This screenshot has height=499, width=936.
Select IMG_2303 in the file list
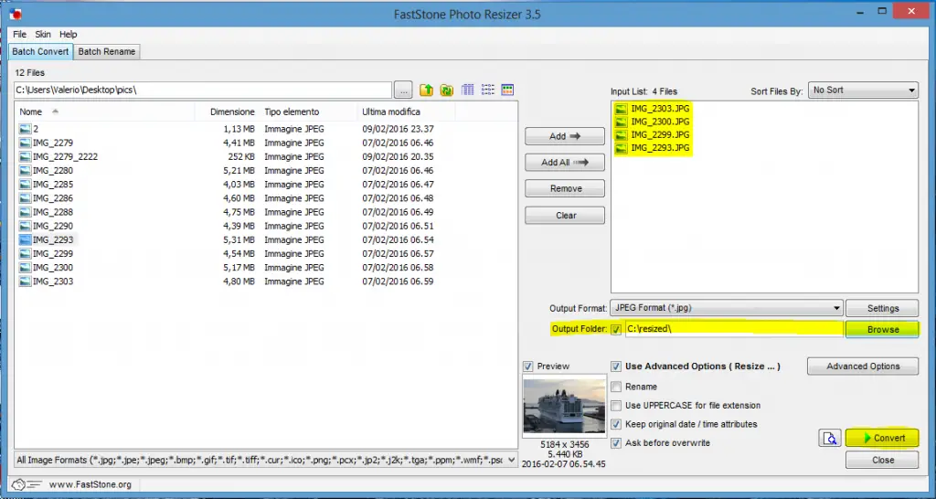pyautogui.click(x=52, y=281)
